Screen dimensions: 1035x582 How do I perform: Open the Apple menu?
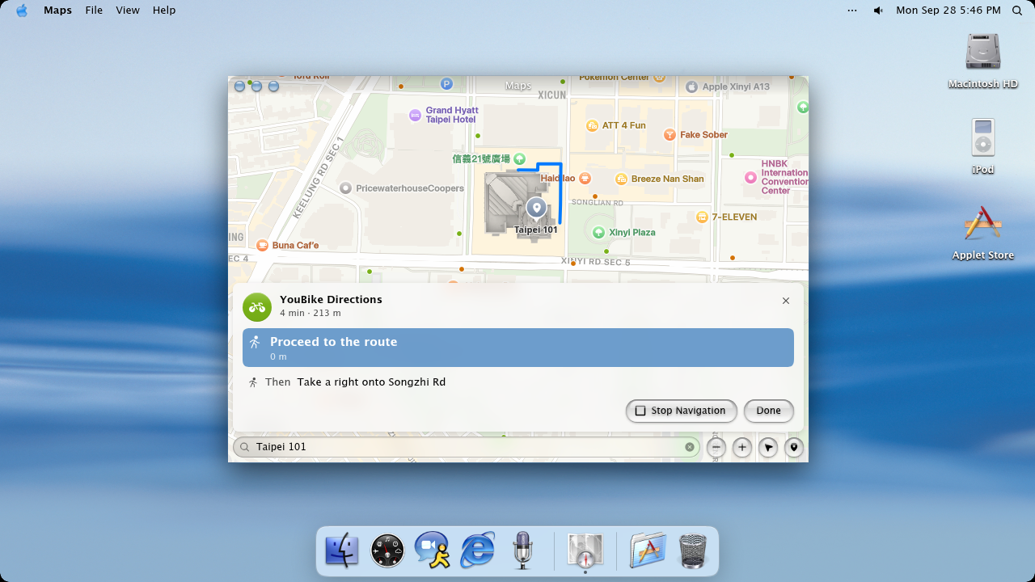pyautogui.click(x=22, y=11)
